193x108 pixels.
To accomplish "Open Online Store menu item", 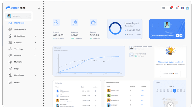I will (x=20, y=36).
